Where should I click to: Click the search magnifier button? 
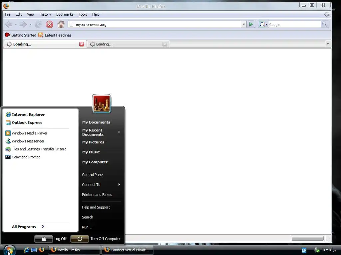click(325, 24)
